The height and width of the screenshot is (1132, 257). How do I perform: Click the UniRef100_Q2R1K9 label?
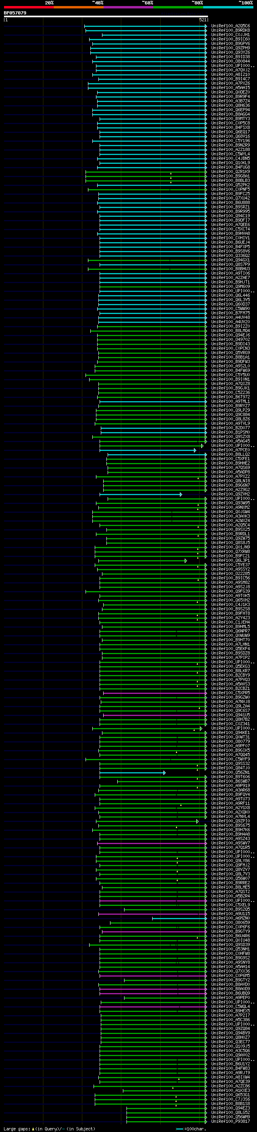click(230, 172)
